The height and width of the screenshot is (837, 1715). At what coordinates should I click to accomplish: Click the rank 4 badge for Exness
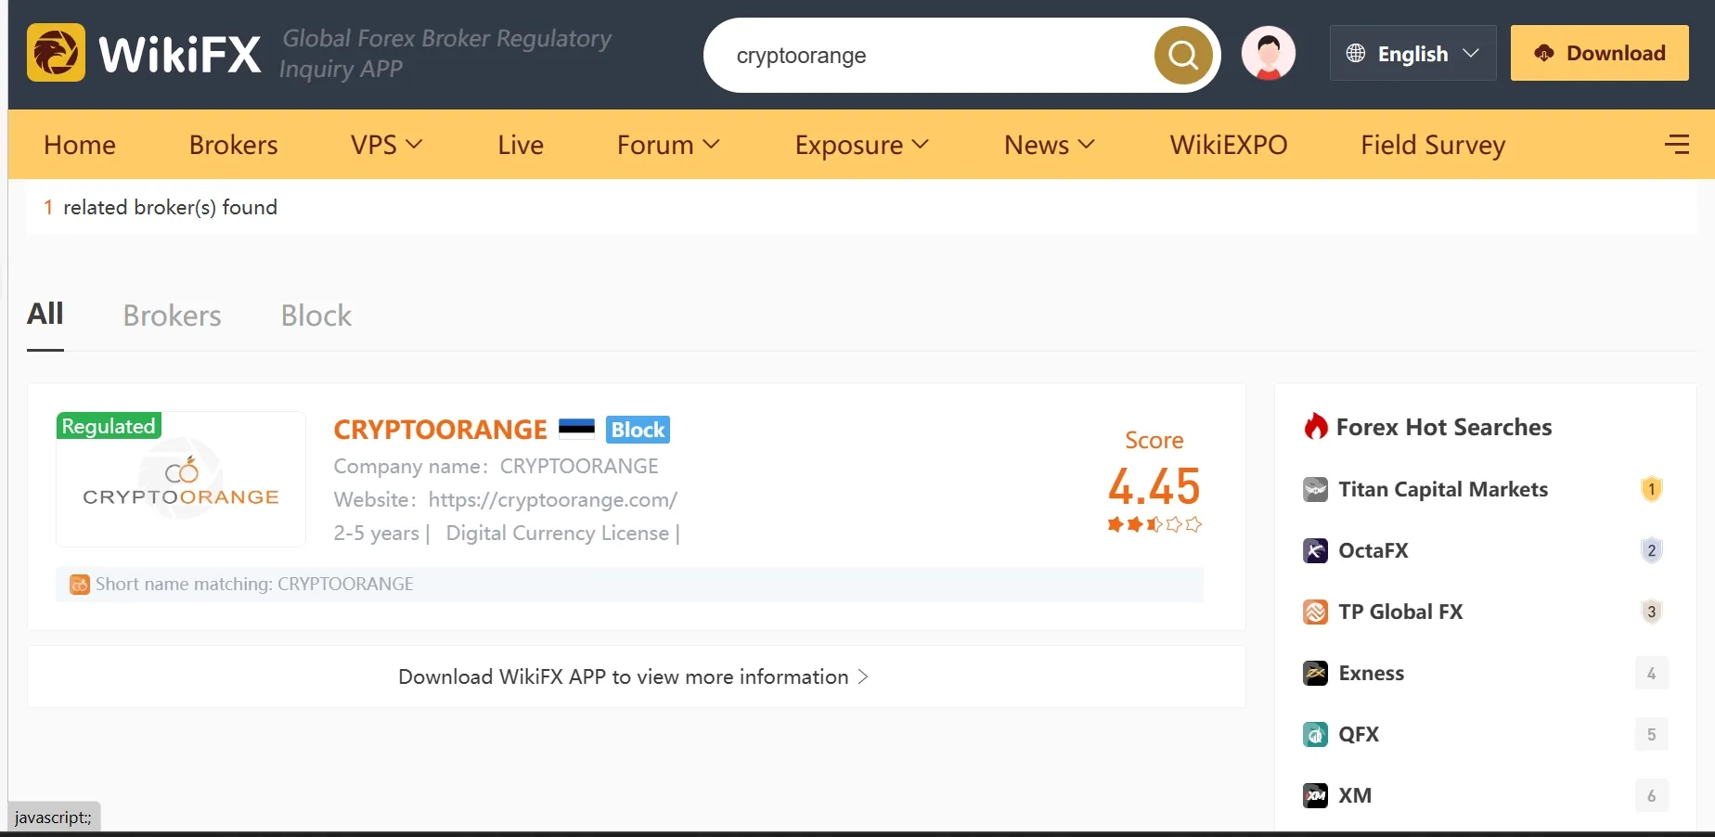coord(1651,673)
